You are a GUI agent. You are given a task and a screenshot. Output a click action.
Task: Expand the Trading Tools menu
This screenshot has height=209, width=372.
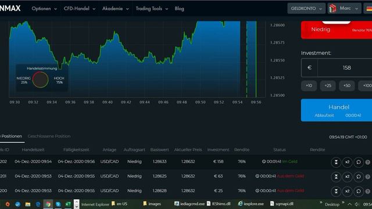pos(152,9)
